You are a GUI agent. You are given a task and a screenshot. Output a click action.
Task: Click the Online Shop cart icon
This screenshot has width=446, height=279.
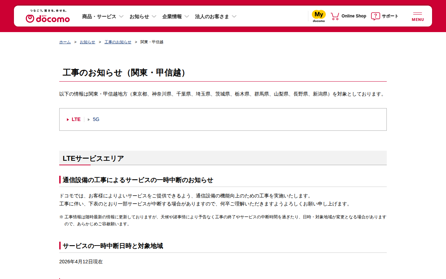(335, 16)
